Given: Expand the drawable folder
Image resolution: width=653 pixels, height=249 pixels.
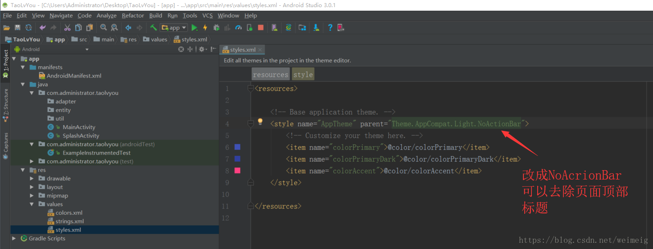Looking at the screenshot, I should point(32,179).
